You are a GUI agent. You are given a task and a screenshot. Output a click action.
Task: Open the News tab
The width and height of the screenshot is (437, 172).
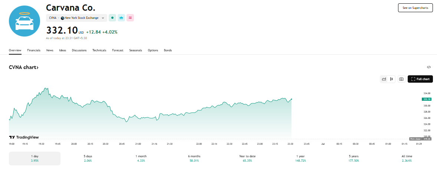(x=50, y=50)
